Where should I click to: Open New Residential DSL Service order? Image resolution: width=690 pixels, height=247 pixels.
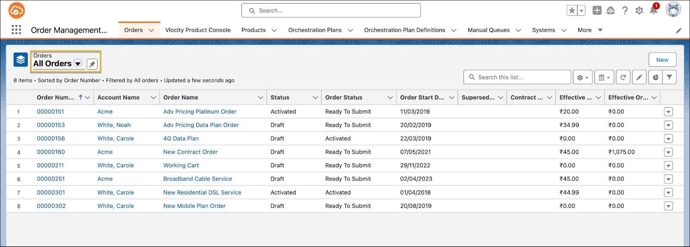coord(202,192)
